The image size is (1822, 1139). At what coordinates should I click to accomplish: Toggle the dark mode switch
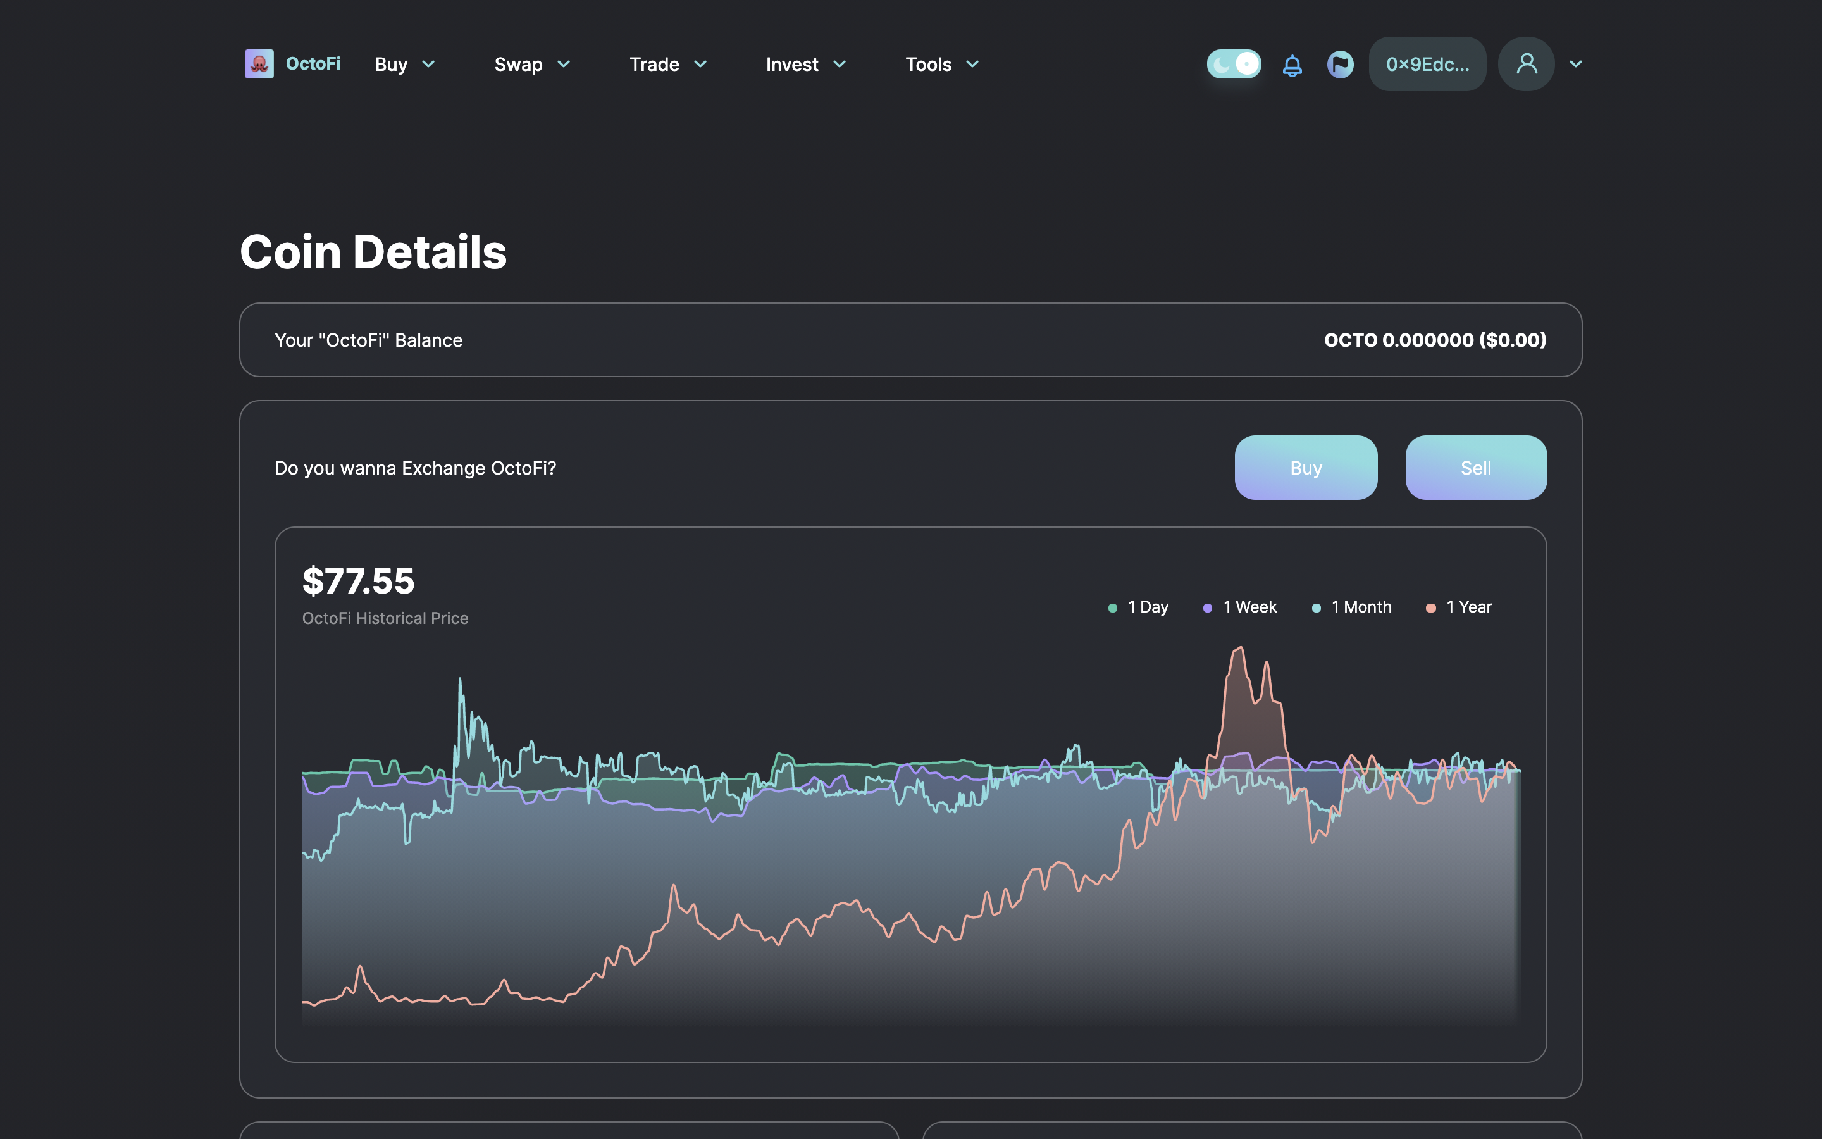click(x=1234, y=64)
